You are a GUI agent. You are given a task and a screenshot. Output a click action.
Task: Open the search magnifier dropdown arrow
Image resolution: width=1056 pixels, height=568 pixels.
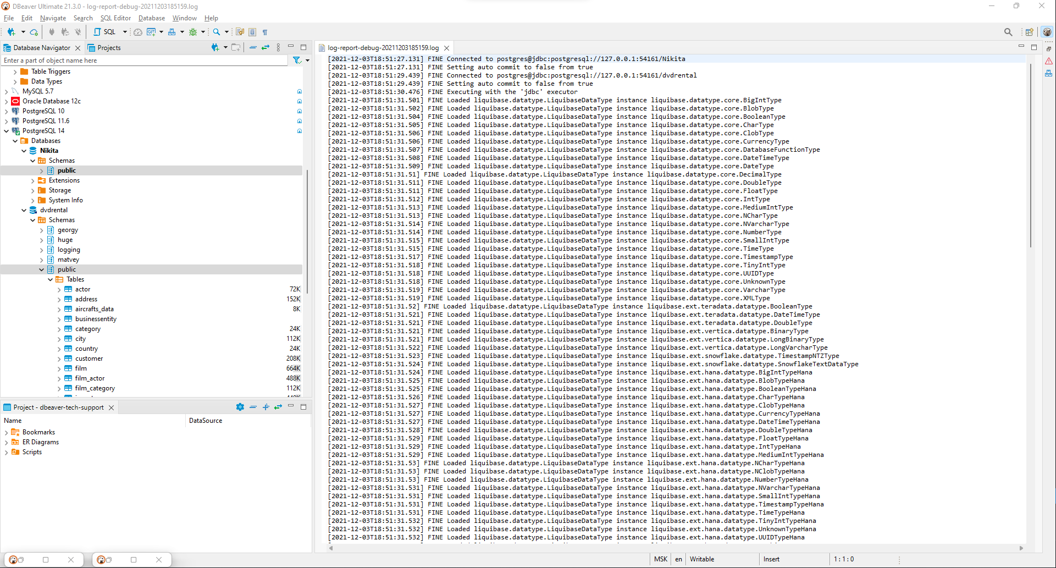pos(226,32)
